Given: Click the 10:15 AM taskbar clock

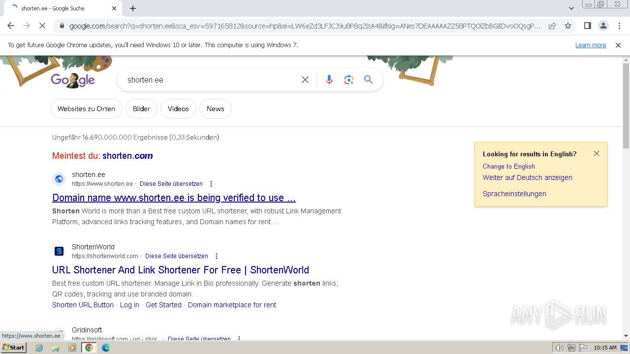Looking at the screenshot, I should pyautogui.click(x=605, y=348).
